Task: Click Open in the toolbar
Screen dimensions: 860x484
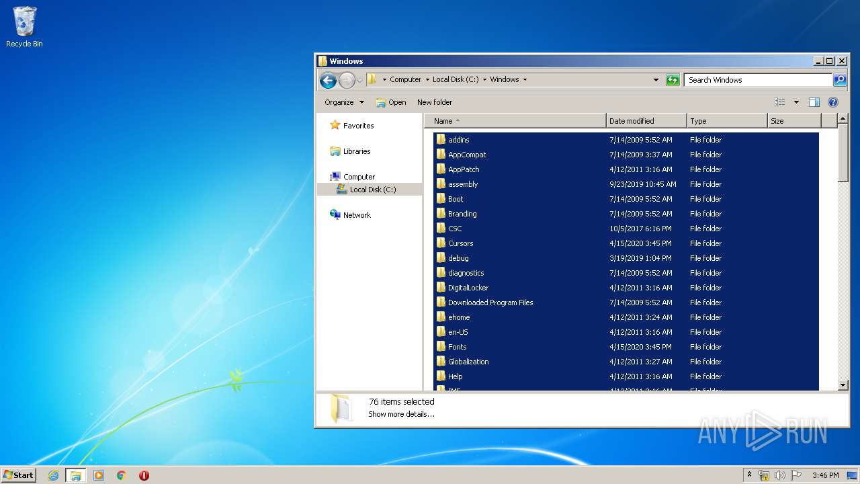Action: (x=391, y=102)
